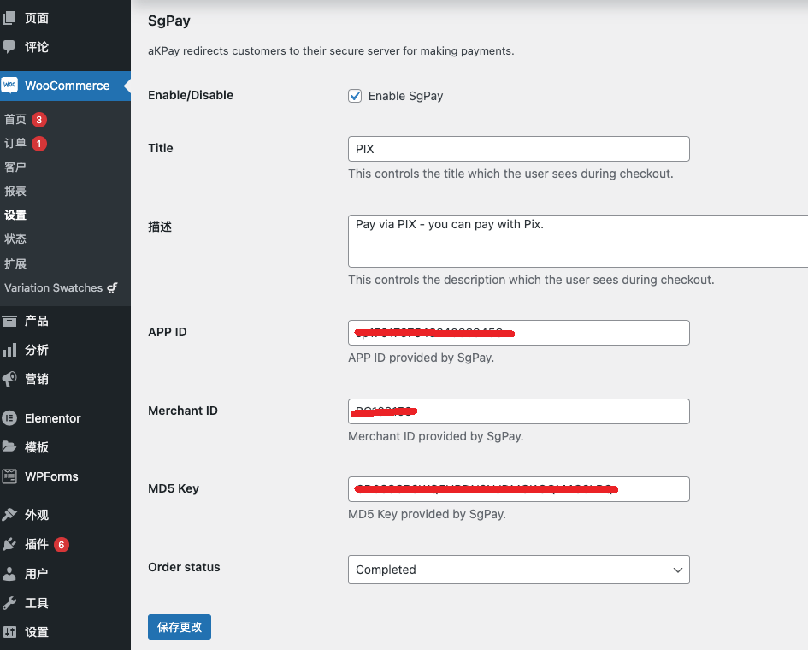Click the Title input field
Screen dimensions: 808x650
tap(518, 149)
